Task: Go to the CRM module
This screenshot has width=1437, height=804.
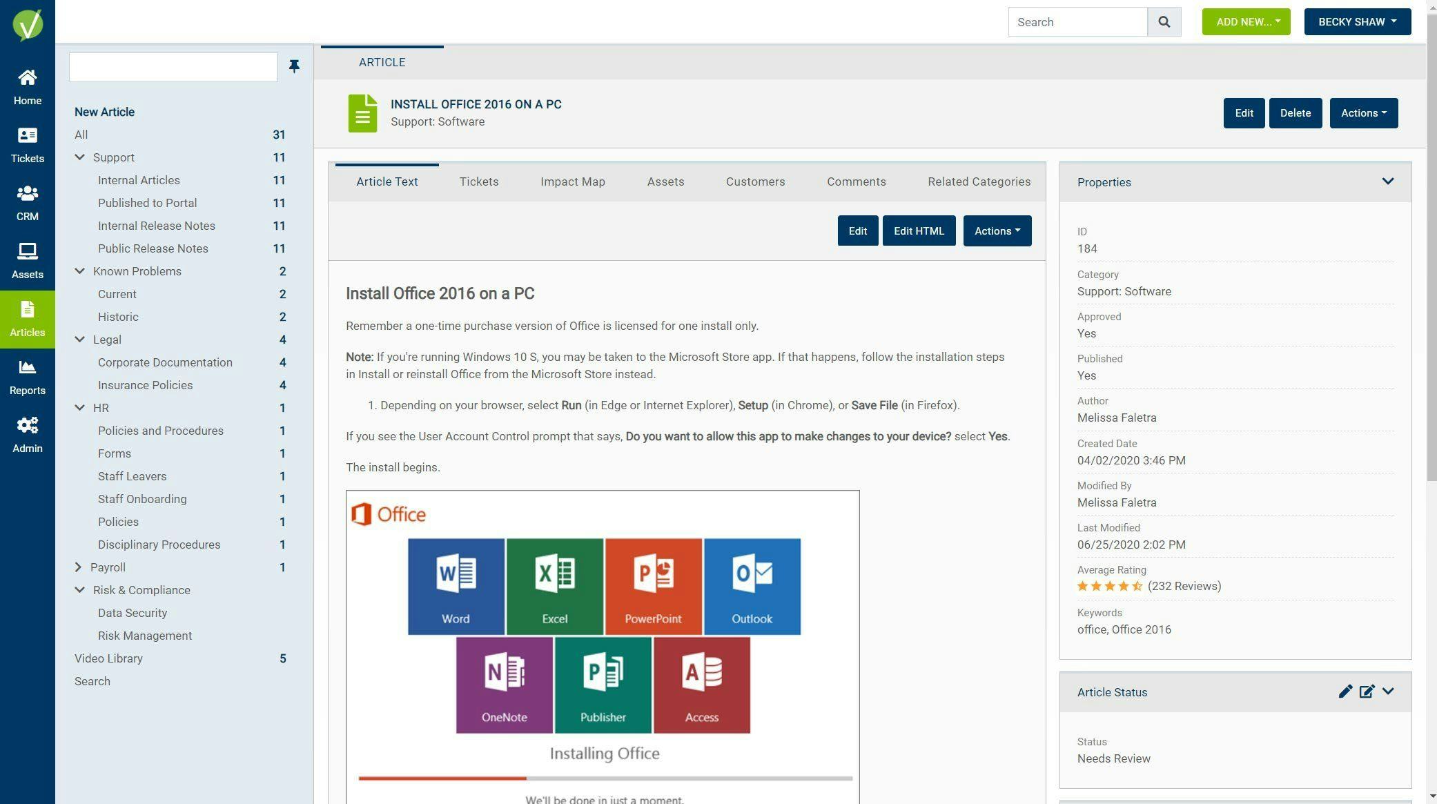Action: (x=27, y=203)
